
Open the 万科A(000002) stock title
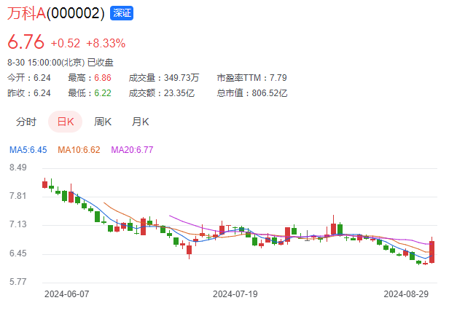tap(56, 13)
